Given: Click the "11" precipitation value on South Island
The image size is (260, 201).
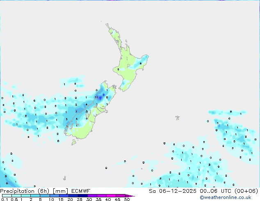Looking at the screenshot, I should point(96,97).
